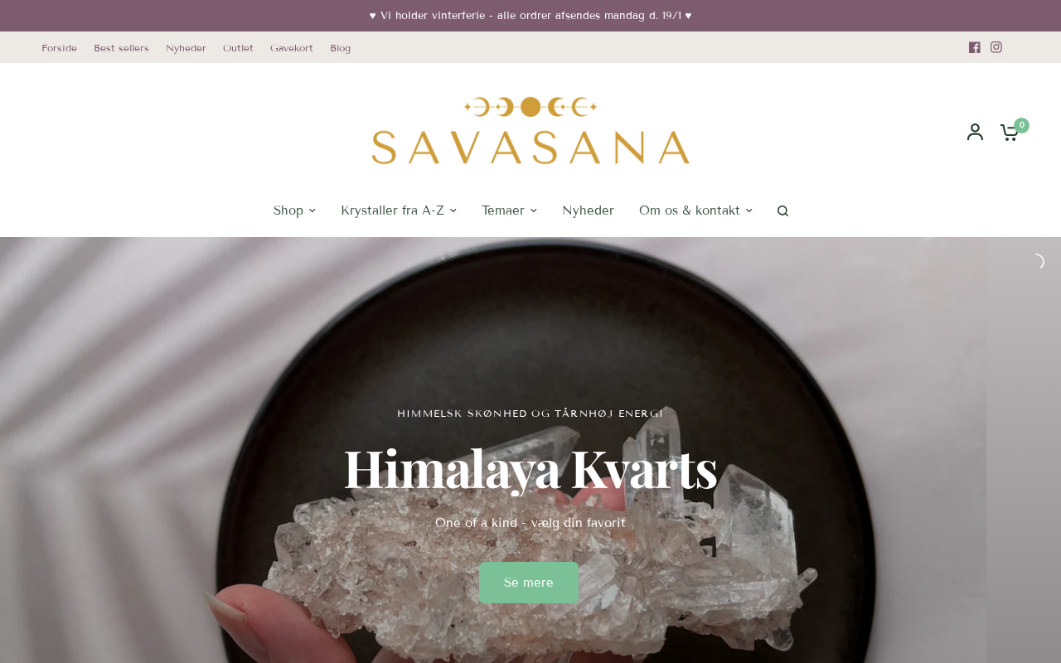Open the Best sellers link

tap(121, 48)
